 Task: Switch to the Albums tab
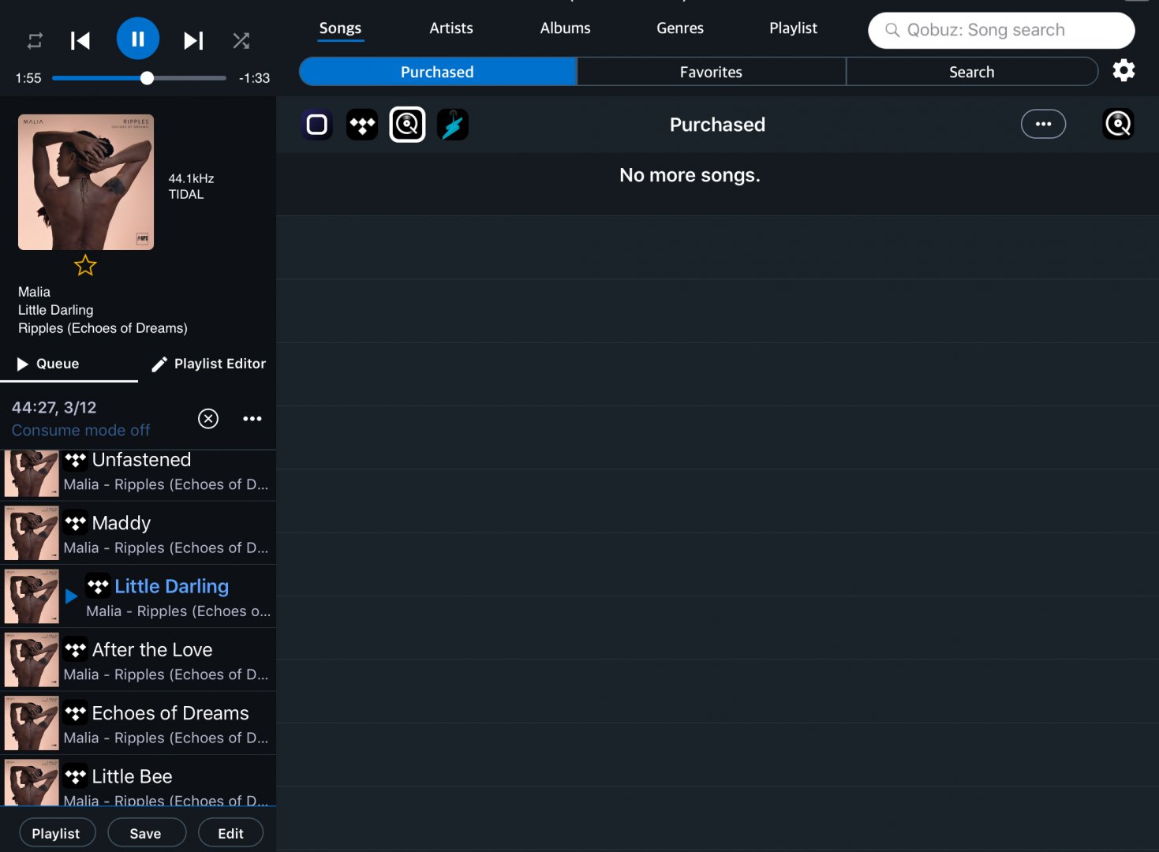565,28
